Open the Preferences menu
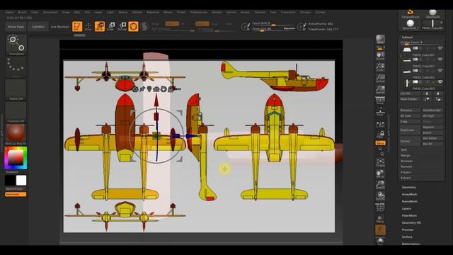This screenshot has width=453, height=255. pyautogui.click(x=198, y=13)
